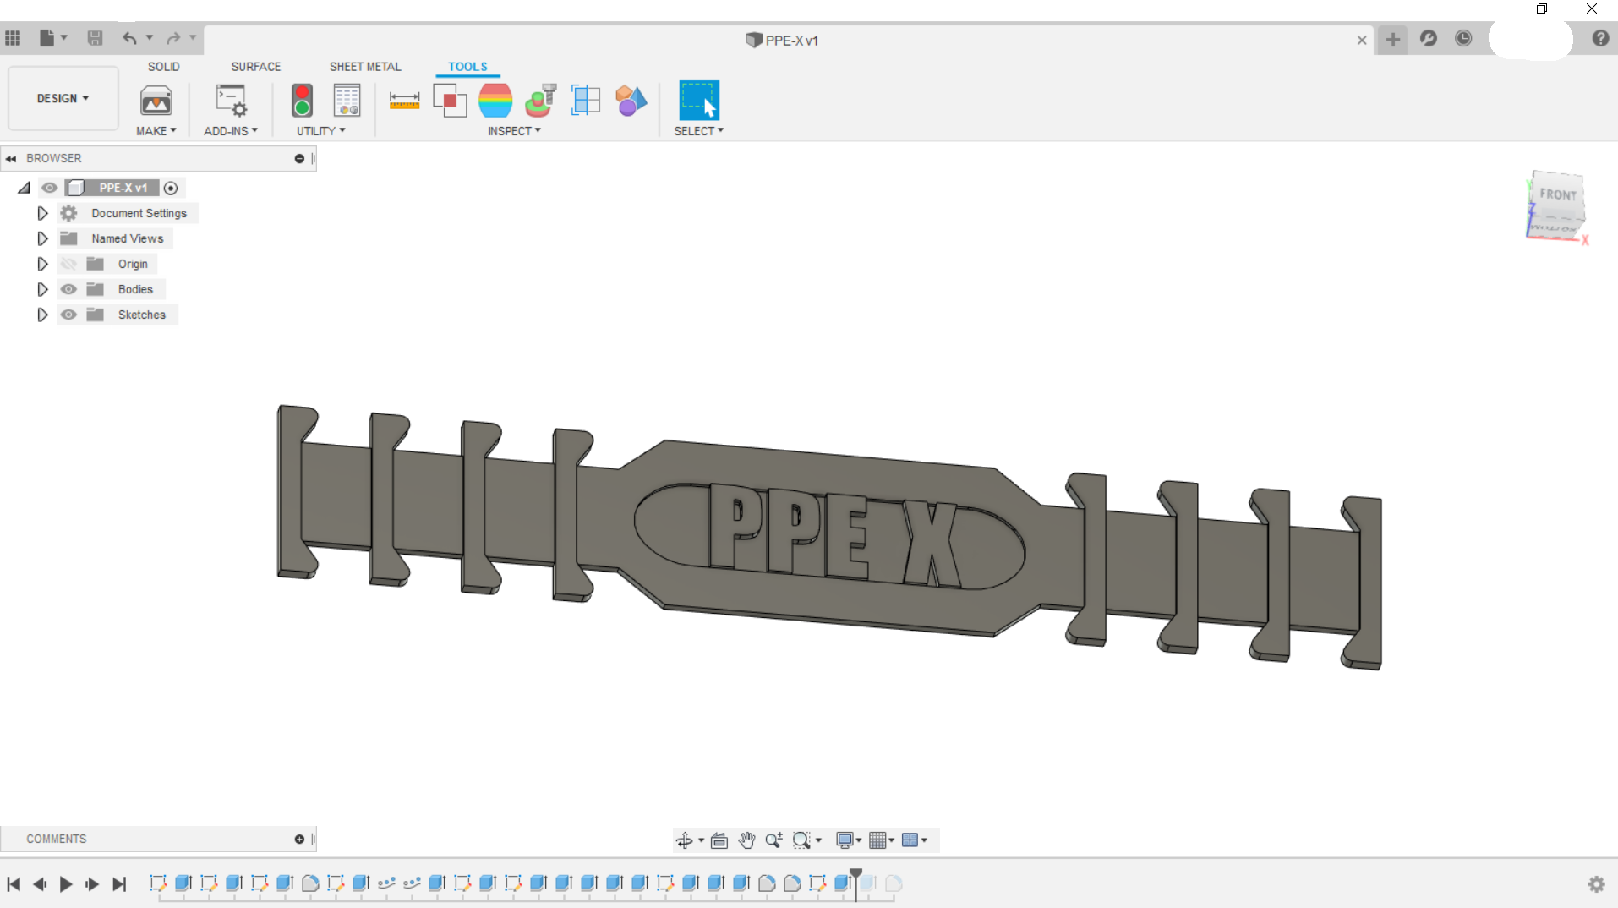Screen dimensions: 1618x908
Task: Switch to the SURFACE tab
Action: click(x=256, y=67)
